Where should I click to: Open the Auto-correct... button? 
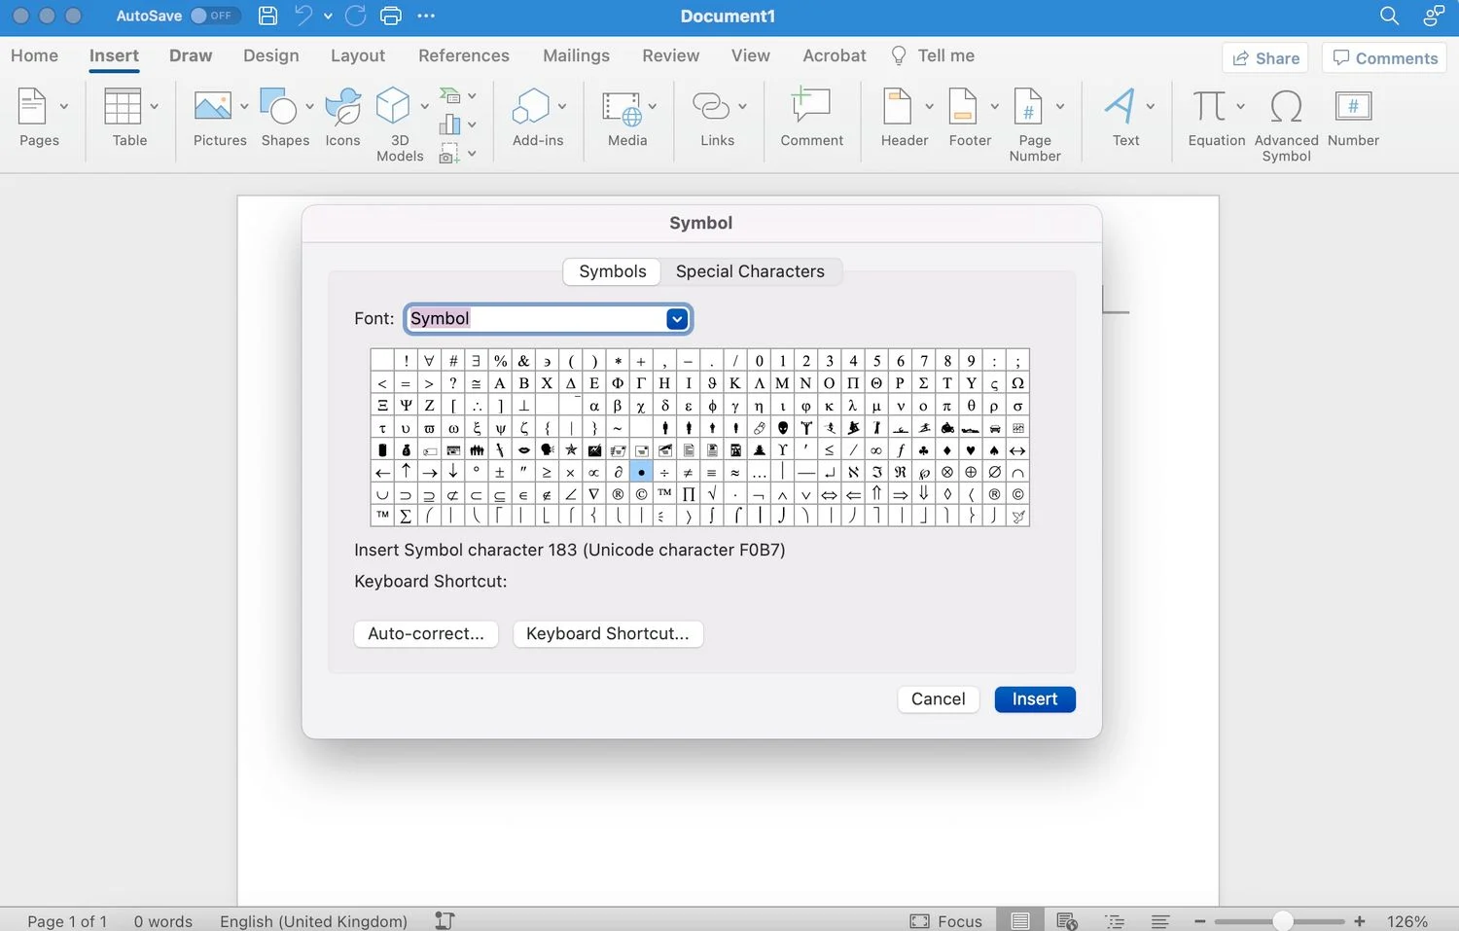pyautogui.click(x=426, y=633)
